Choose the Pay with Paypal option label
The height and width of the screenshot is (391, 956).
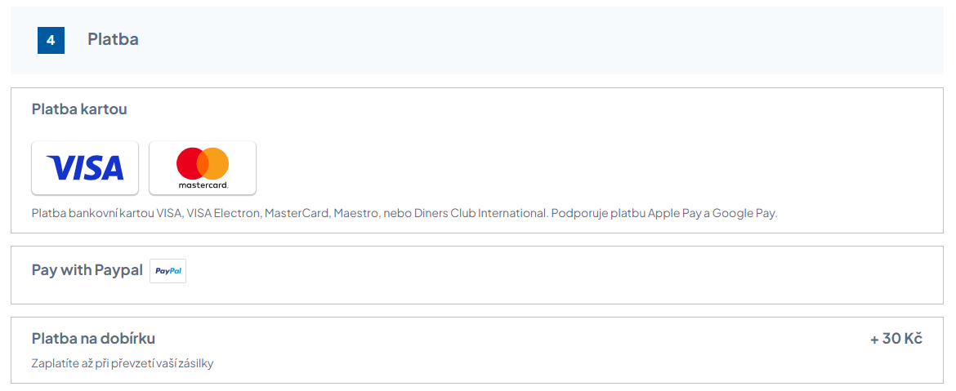(87, 270)
